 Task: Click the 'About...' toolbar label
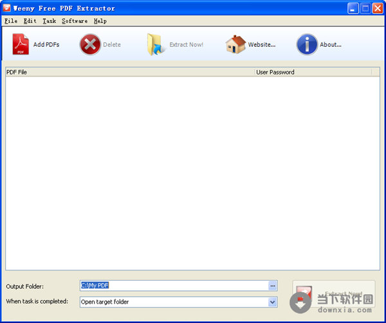(331, 44)
